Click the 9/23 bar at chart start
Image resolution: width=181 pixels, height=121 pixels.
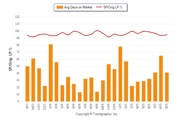pyautogui.click(x=27, y=84)
